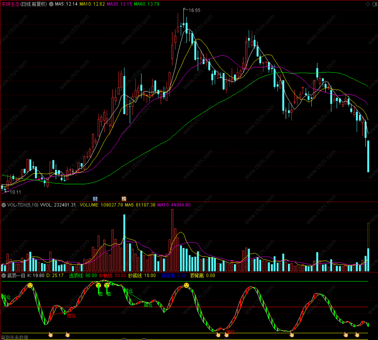Image resolution: width=378 pixels, height=340 pixels.
Task: Click the 东珠生态 stock name title
Action: tap(11, 4)
